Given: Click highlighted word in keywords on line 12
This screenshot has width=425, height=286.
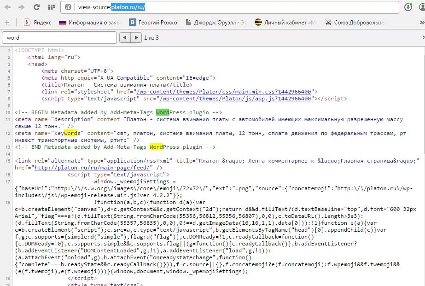Looking at the screenshot, I should (71, 133).
